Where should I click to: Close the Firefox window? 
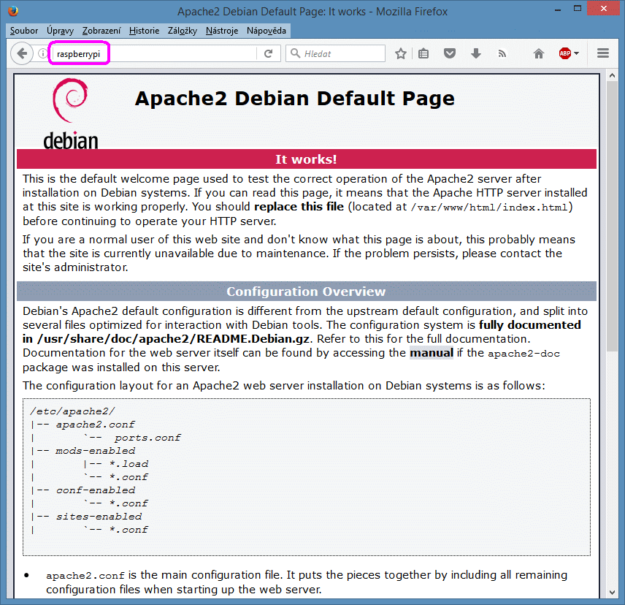(x=604, y=9)
